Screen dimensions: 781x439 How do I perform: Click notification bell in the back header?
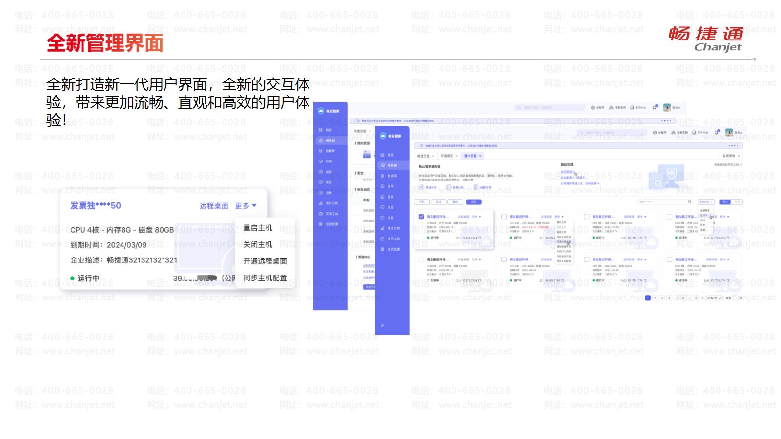point(655,107)
